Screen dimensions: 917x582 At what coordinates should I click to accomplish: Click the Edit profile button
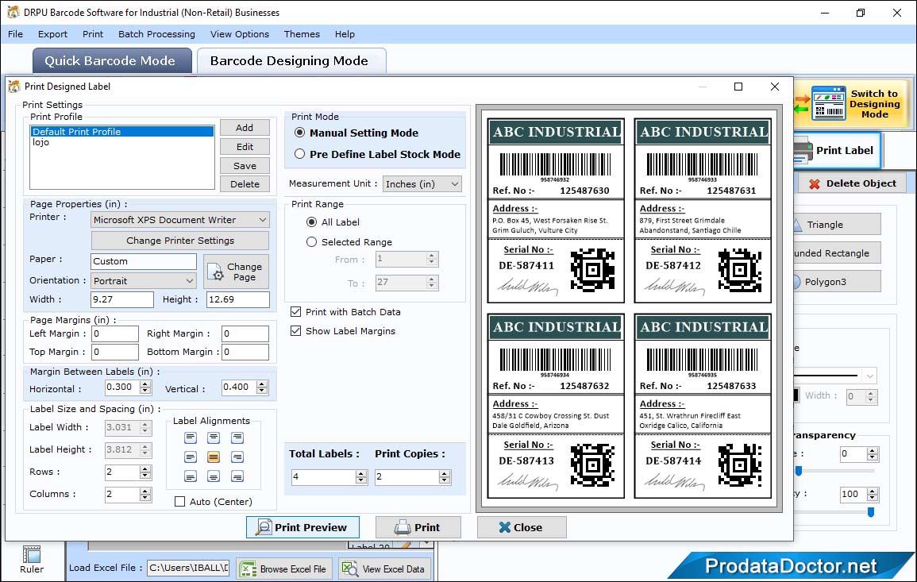point(245,147)
